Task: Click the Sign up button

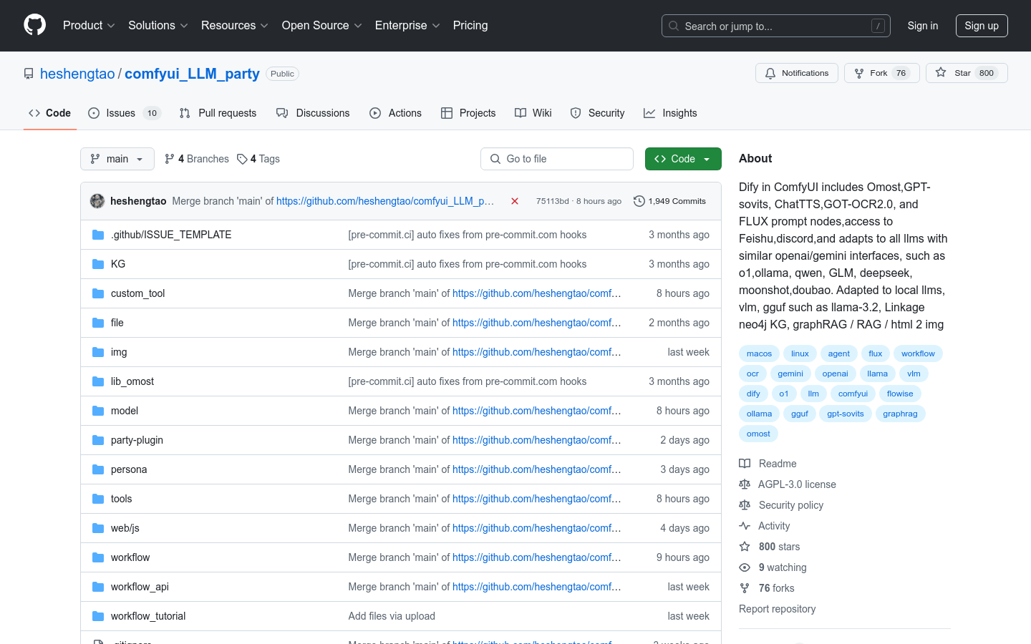Action: (982, 26)
